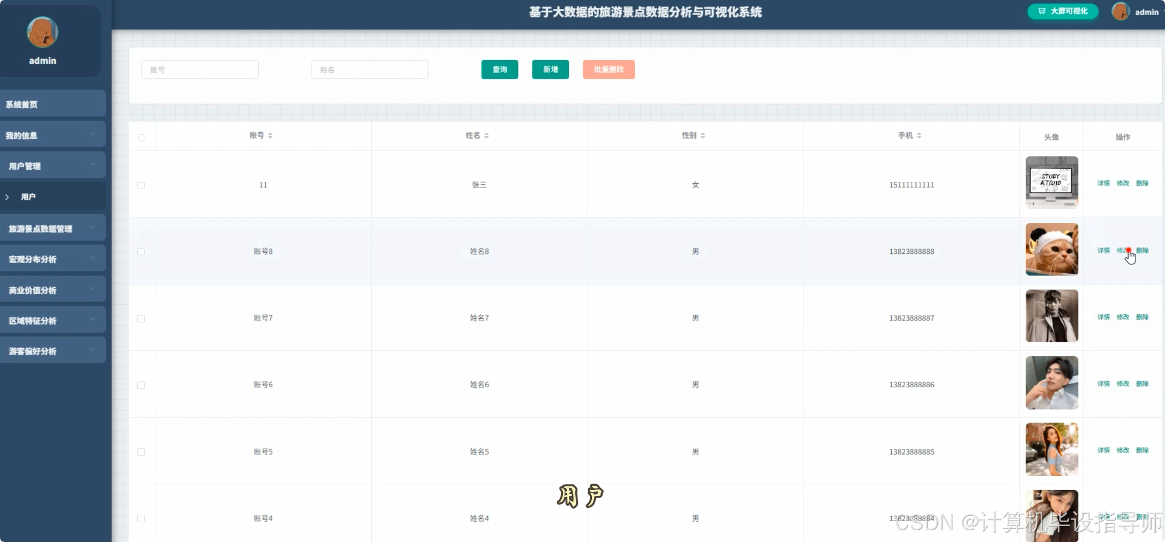Toggle the select-all checkbox in table header

click(x=141, y=138)
